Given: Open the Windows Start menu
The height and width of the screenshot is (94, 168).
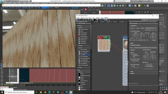Looking at the screenshot, I should click(x=2, y=92).
